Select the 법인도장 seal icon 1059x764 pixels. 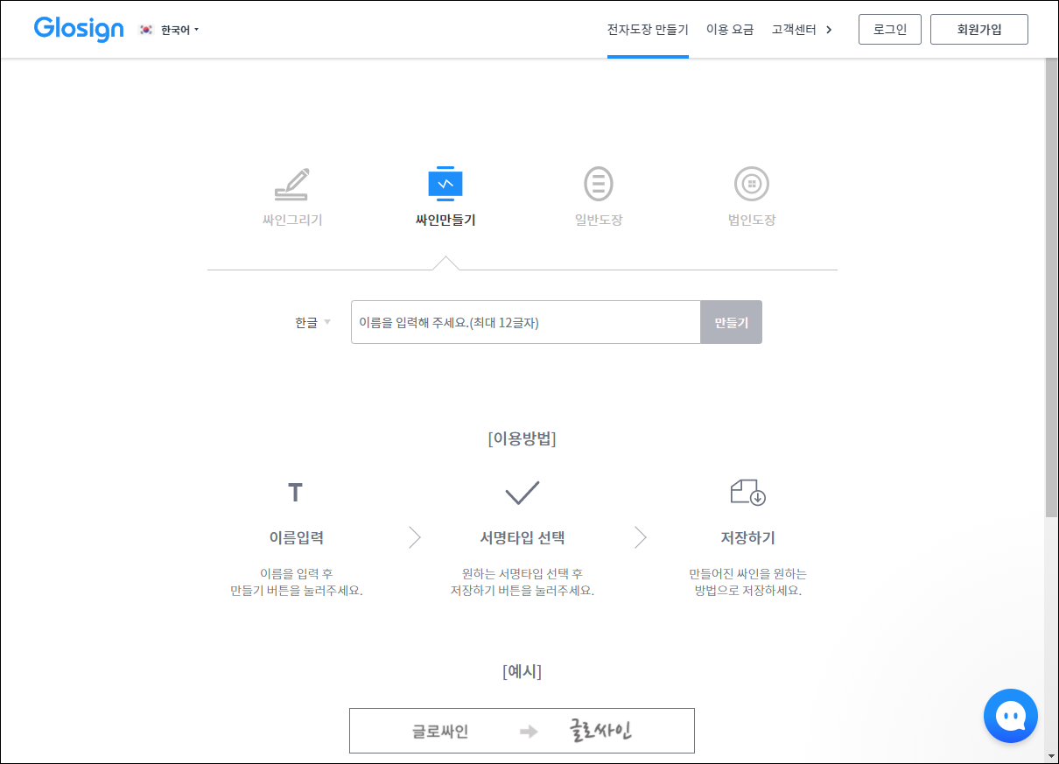[x=752, y=184]
